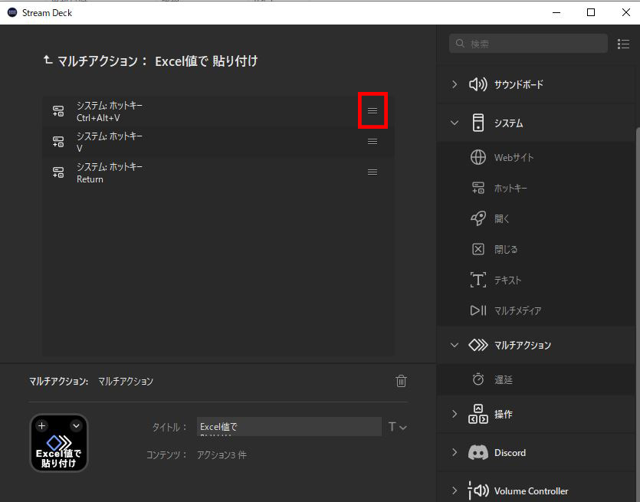The height and width of the screenshot is (502, 640).
Task: Select the Webサイト globe icon
Action: [x=478, y=157]
